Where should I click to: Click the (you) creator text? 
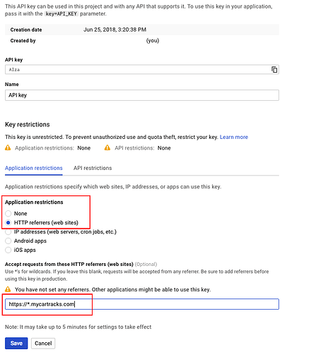coord(153,40)
